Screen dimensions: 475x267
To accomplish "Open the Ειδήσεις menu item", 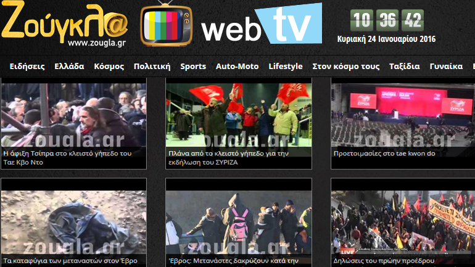I will [27, 67].
